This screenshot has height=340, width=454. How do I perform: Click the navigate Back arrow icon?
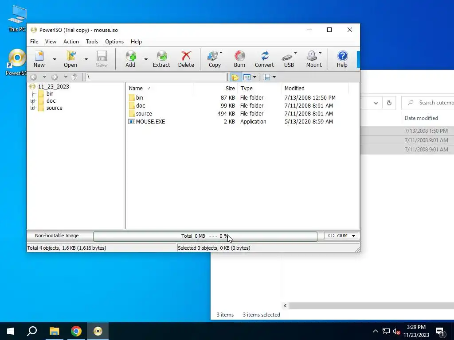34,77
